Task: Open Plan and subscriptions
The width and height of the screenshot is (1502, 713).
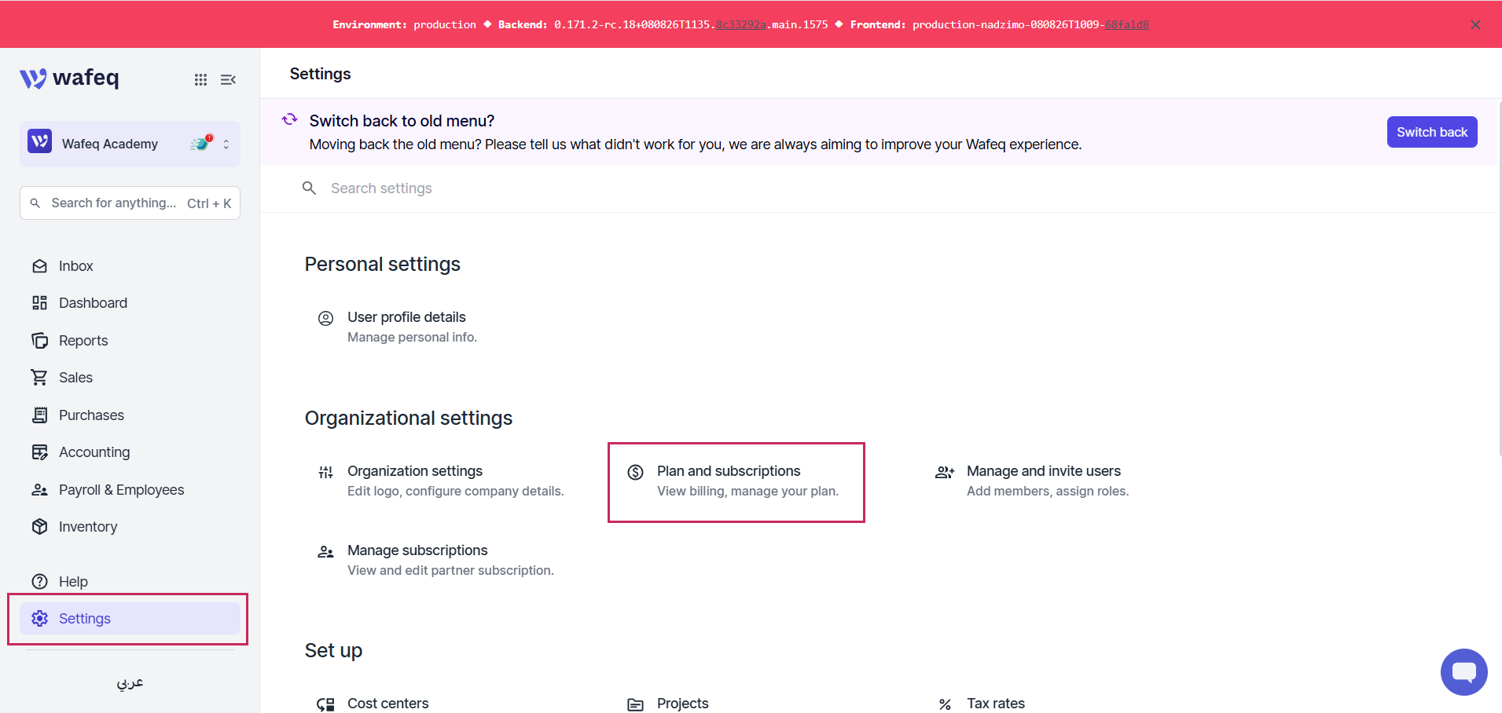Action: pos(736,481)
